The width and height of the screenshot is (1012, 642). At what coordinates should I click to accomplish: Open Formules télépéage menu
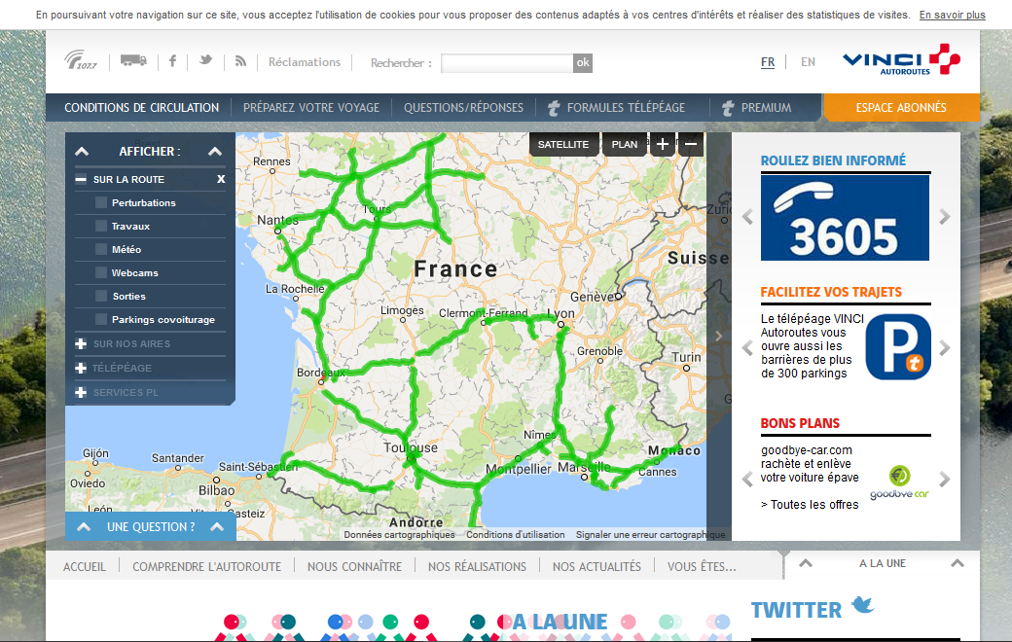point(616,108)
